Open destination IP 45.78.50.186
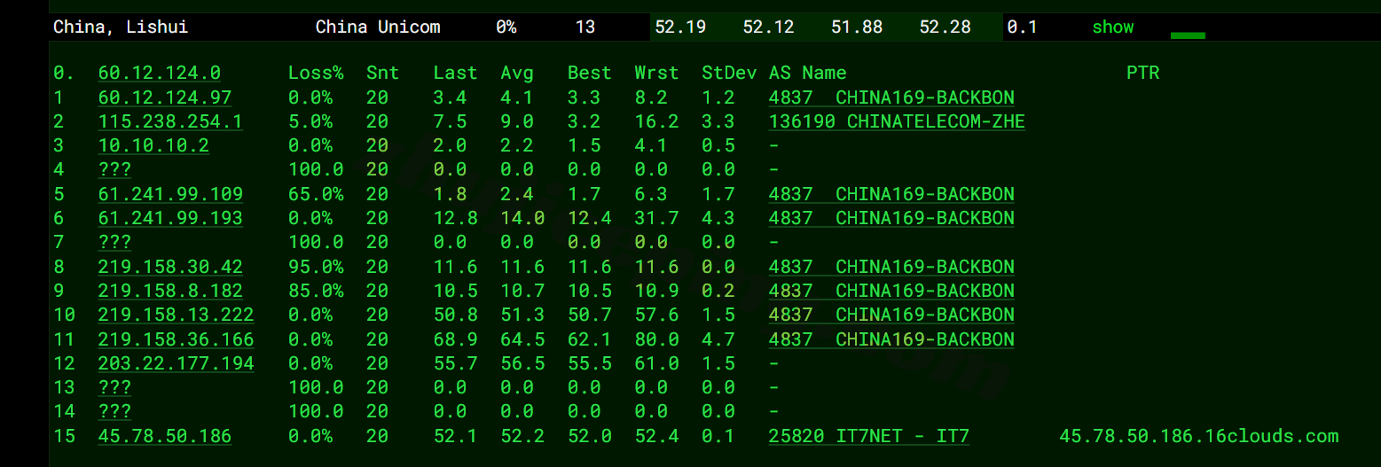The width and height of the screenshot is (1381, 467). [x=165, y=436]
